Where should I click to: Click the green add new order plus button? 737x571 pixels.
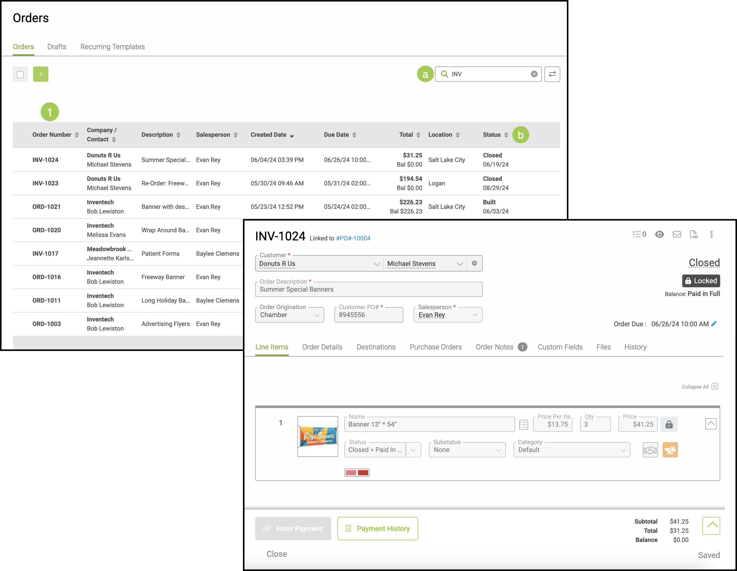[x=40, y=74]
